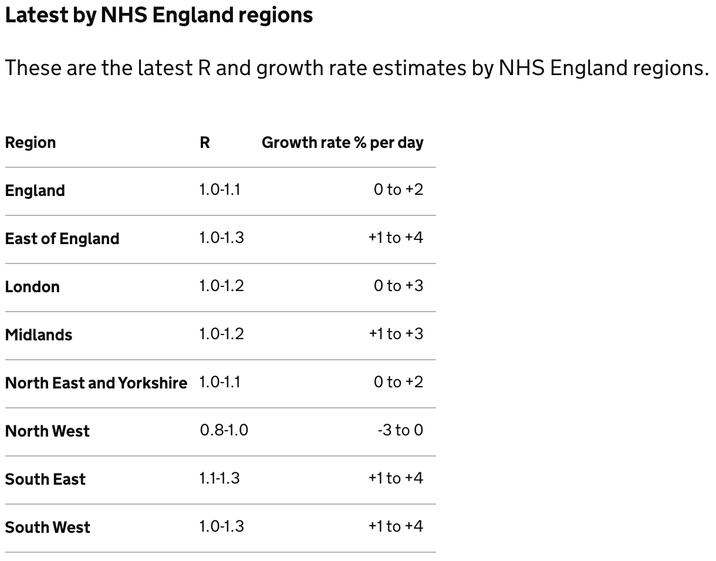Click the North West region cell
This screenshot has width=716, height=561.
(48, 431)
